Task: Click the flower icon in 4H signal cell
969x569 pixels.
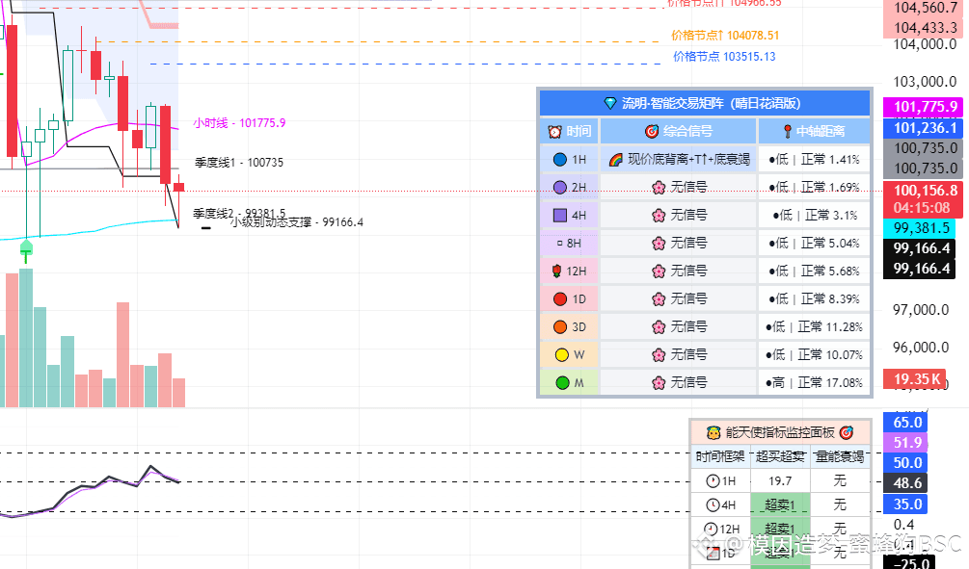Action: click(659, 216)
